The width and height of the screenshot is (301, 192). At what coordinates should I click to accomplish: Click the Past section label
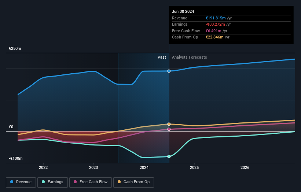[162, 58]
